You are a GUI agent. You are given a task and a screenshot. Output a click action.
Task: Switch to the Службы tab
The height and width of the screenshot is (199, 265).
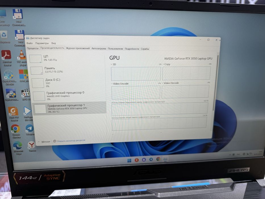(145, 49)
